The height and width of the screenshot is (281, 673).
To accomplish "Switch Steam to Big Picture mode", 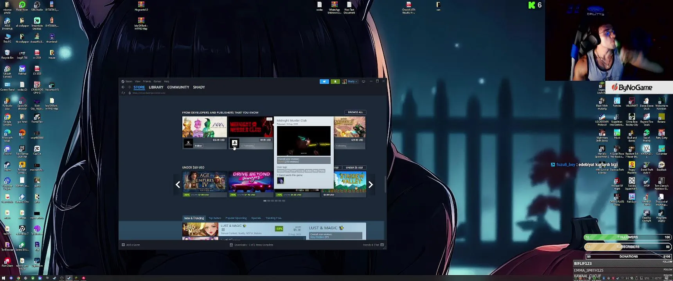I will [363, 82].
